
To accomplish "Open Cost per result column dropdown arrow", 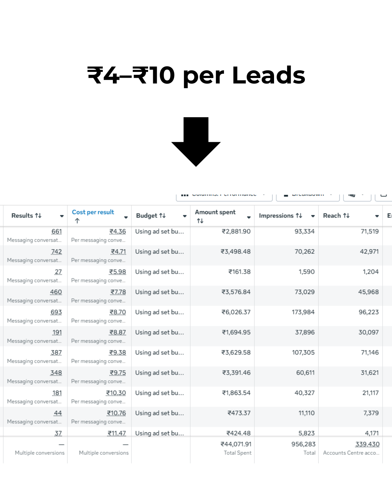I will tap(126, 217).
